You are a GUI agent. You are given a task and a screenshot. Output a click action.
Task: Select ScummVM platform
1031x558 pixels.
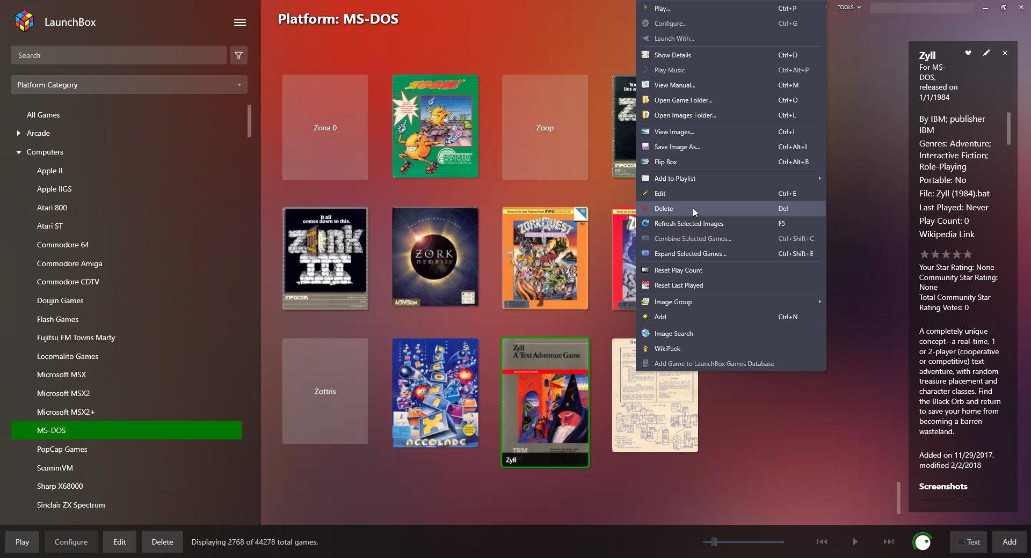click(x=55, y=468)
